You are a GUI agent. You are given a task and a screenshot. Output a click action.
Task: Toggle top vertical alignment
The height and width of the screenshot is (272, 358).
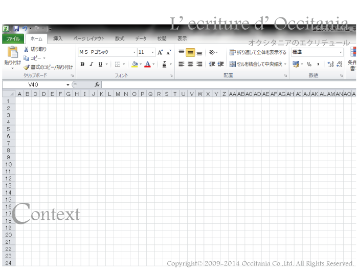tap(181, 52)
